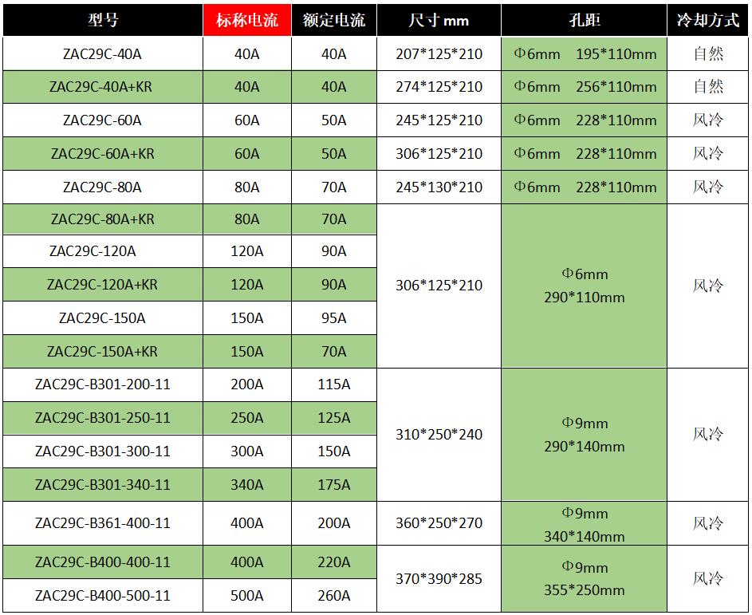Select the 型号 header cell
Image resolution: width=752 pixels, height=615 pixels.
(x=102, y=21)
